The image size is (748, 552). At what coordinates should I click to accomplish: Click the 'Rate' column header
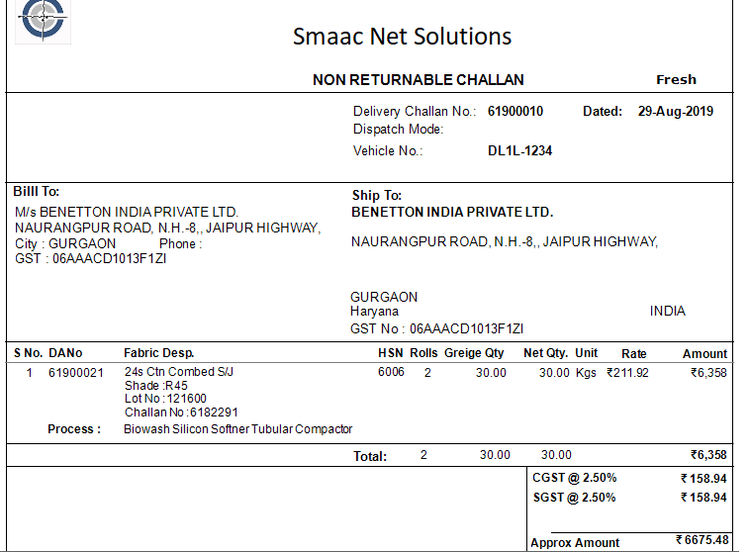633,354
